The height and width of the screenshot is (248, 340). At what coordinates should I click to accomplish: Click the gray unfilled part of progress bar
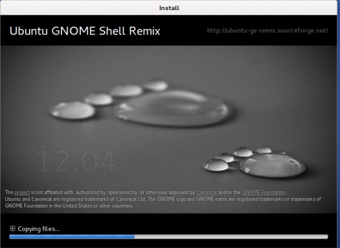pos(231,237)
